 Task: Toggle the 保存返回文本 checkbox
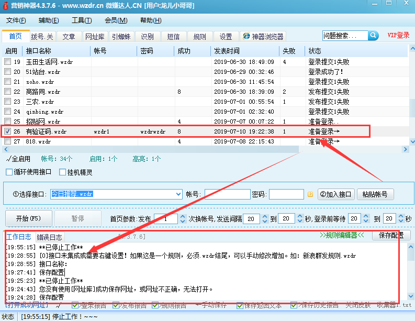(x=240, y=305)
